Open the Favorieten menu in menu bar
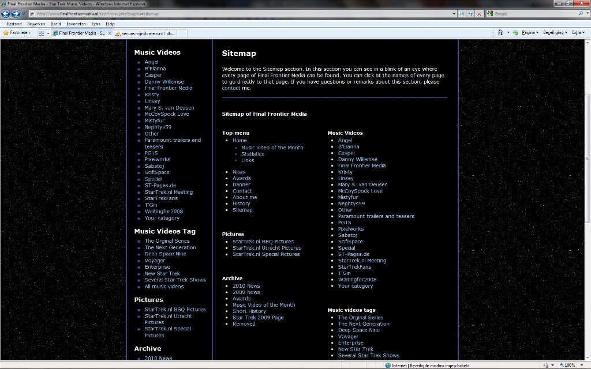Viewport: 591px width, 369px height. pyautogui.click(x=76, y=24)
